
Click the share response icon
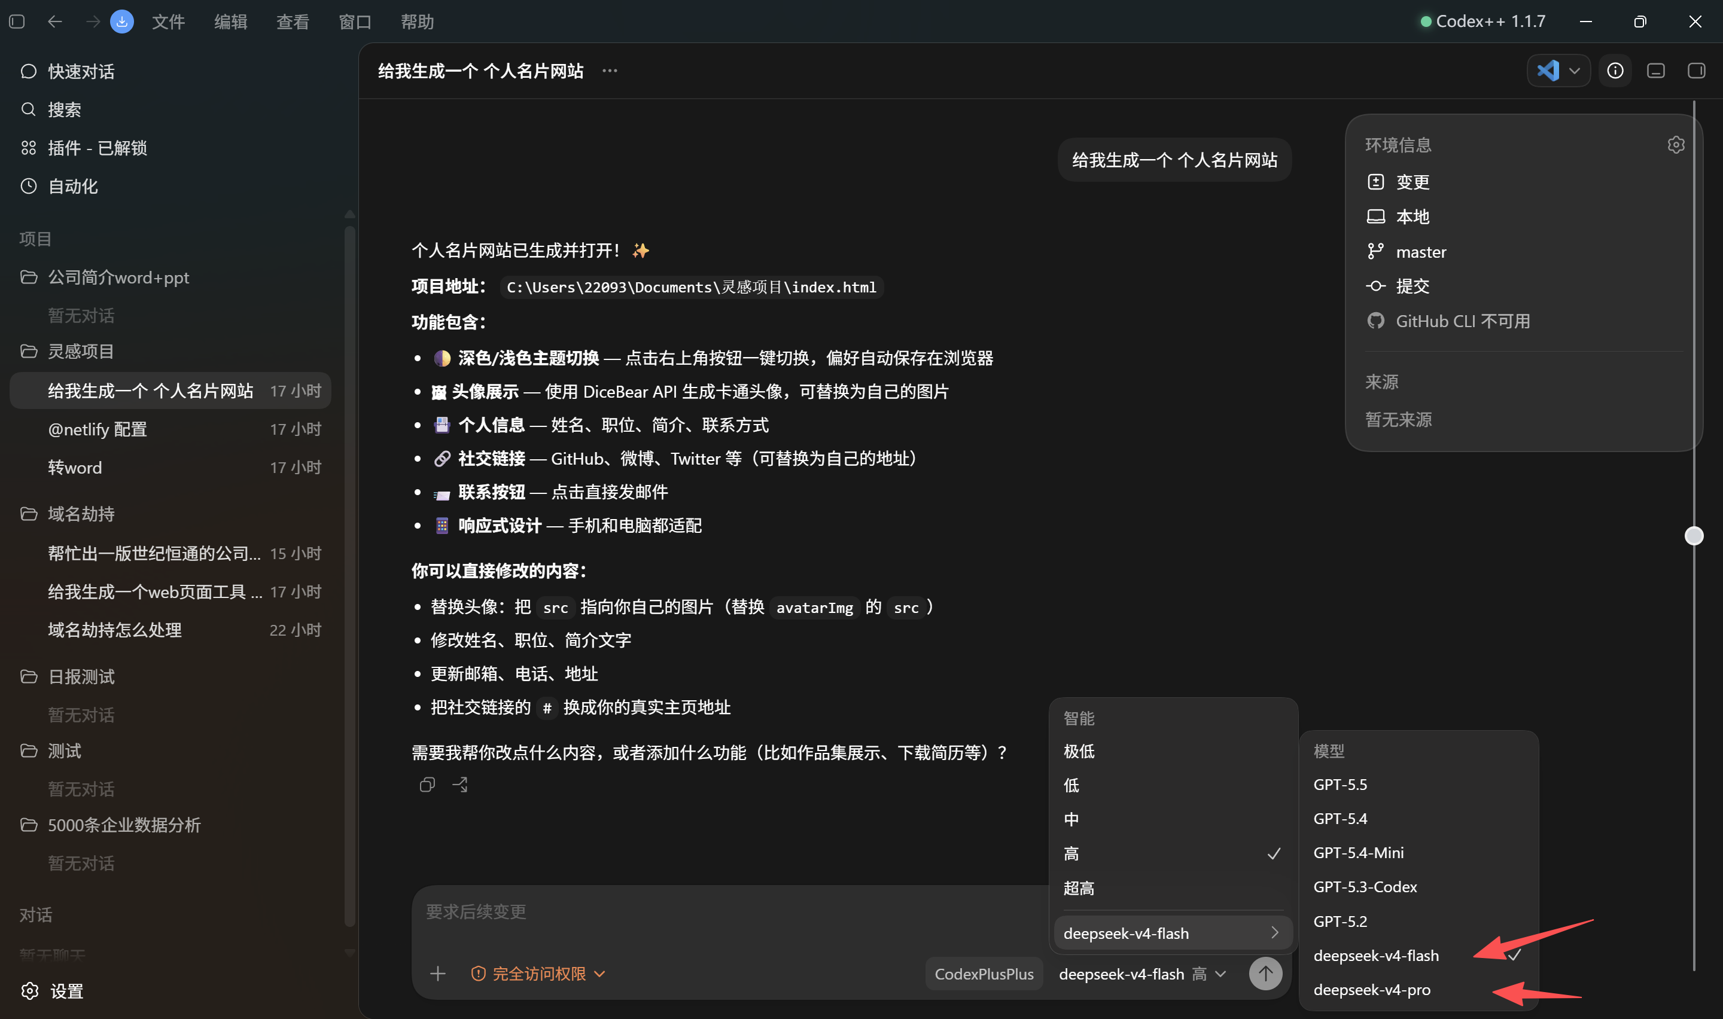pyautogui.click(x=460, y=784)
